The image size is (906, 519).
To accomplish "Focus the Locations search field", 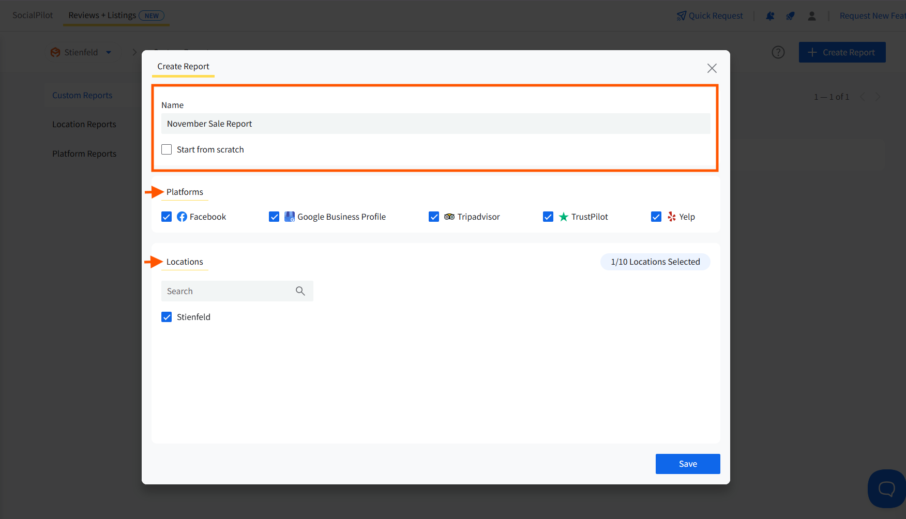I will [x=237, y=291].
